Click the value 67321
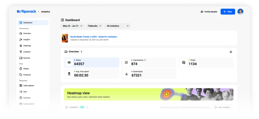This screenshot has width=259, height=119. pos(136,75)
